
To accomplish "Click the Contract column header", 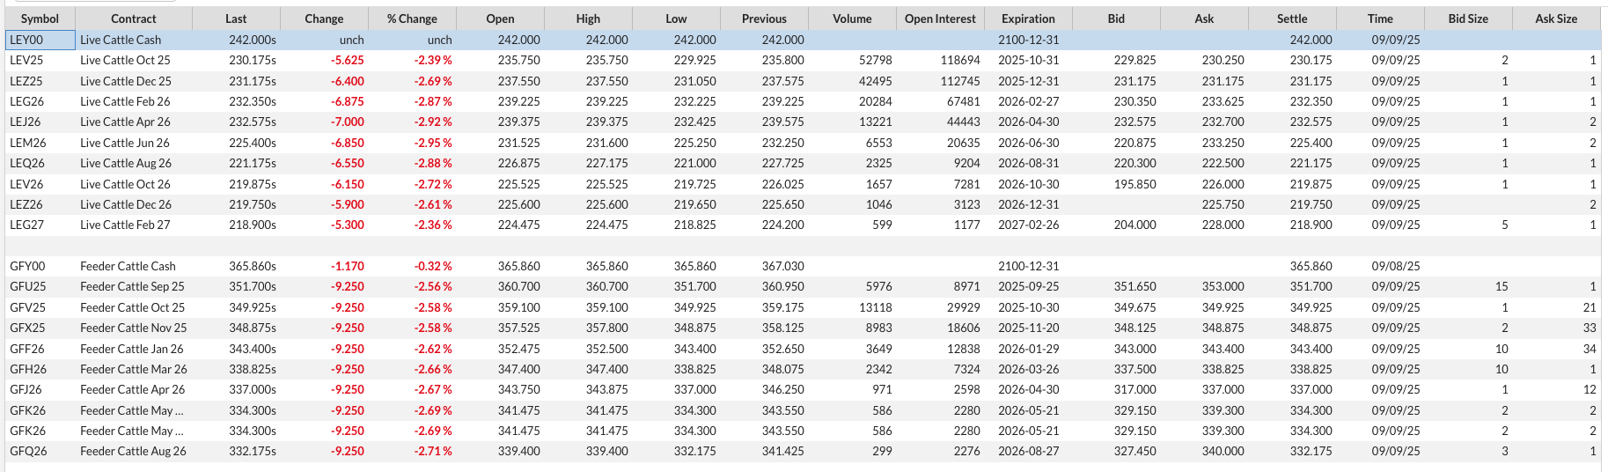I will coord(134,18).
